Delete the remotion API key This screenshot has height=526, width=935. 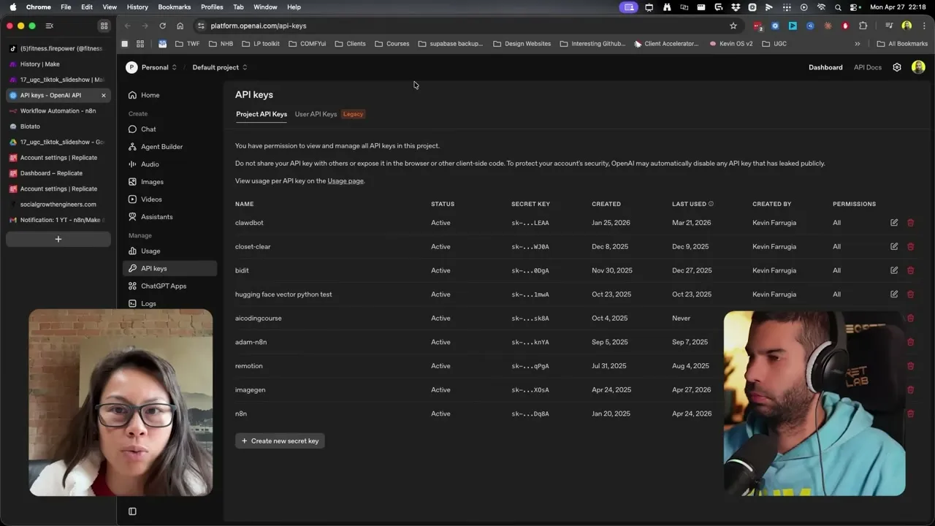(x=910, y=366)
